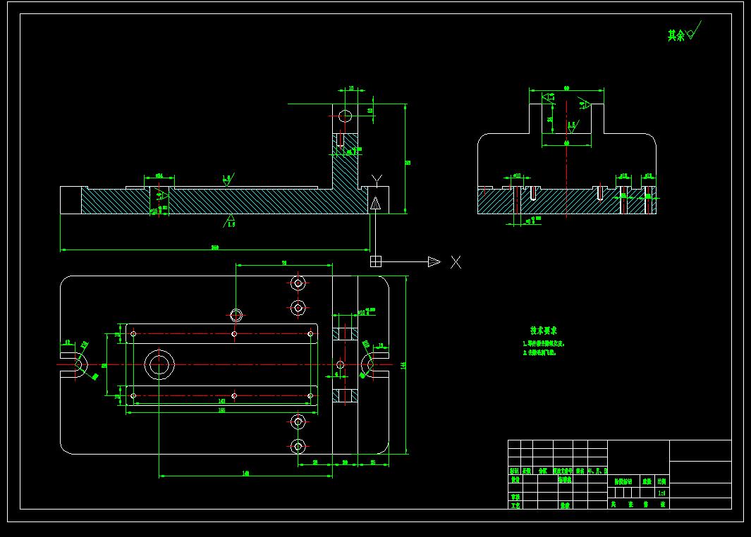Select the left U-slot arc in plan view

pyautogui.click(x=80, y=365)
